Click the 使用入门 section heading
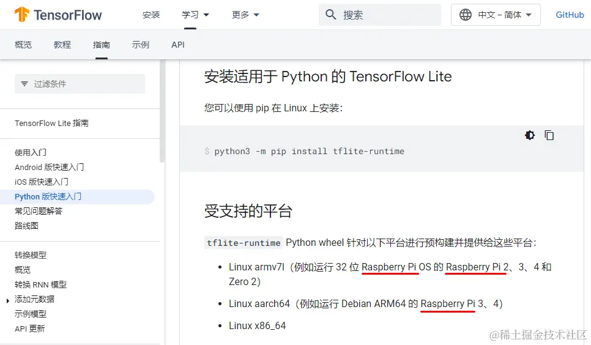Screen dimensions: 591x345 31,152
